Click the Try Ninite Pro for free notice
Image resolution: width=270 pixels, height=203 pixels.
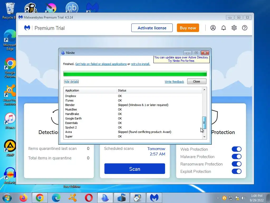coord(181,59)
